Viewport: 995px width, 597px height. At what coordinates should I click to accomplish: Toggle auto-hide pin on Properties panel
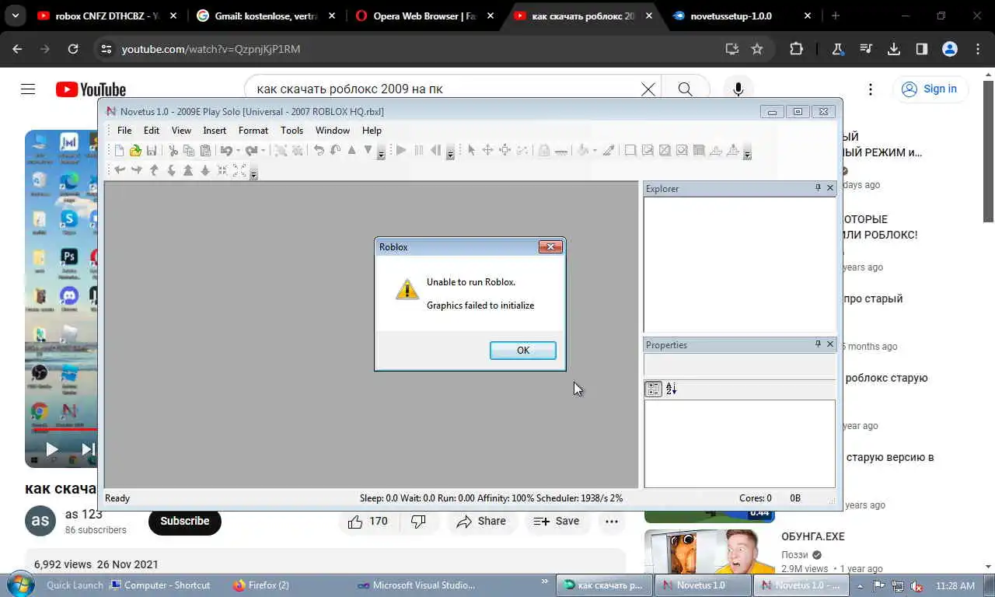(x=818, y=344)
